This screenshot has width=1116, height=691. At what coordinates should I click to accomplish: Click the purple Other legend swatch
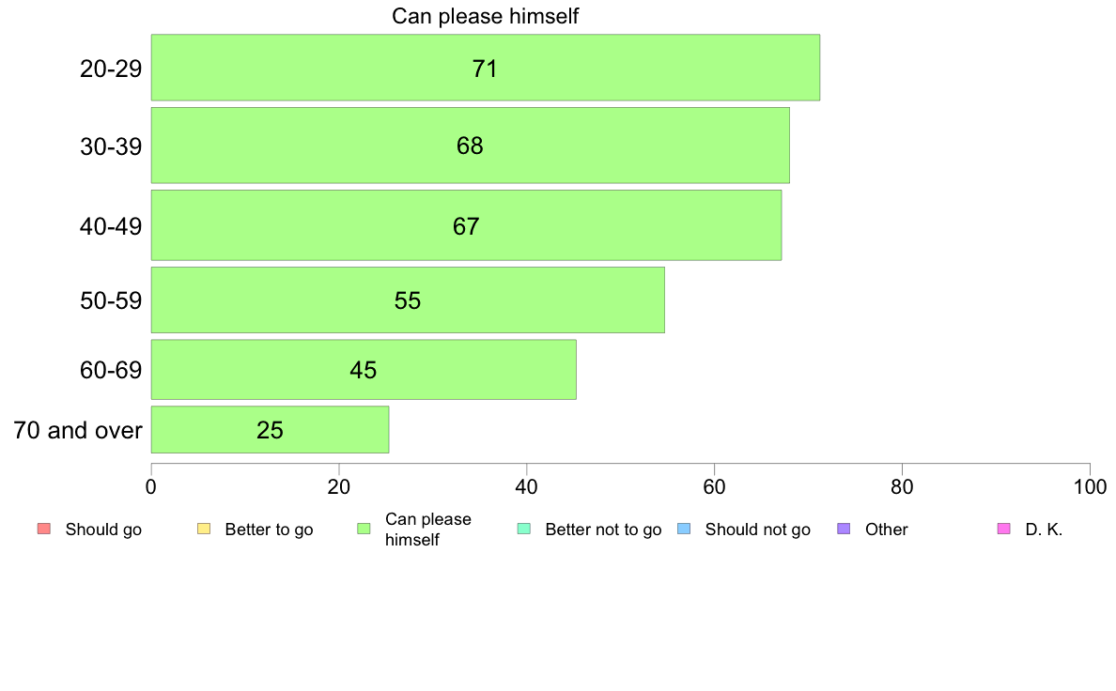pos(845,529)
